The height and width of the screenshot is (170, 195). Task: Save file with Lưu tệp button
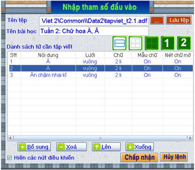coord(179,20)
